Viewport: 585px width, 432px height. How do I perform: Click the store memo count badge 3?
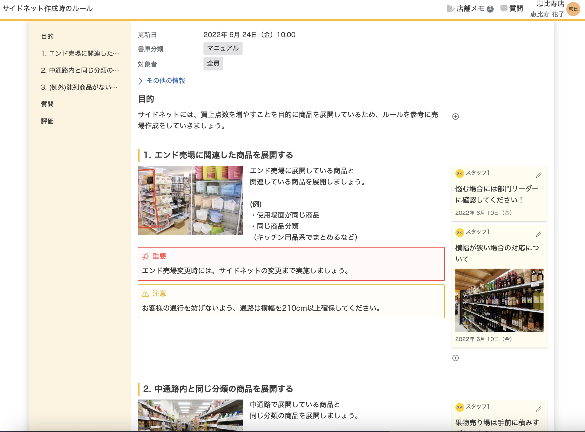pos(490,9)
